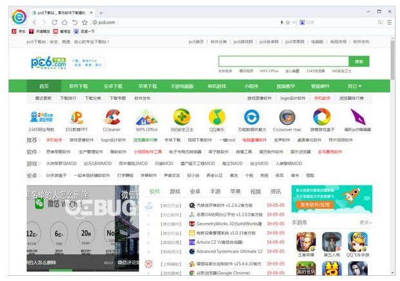The image size is (400, 281).
Task: Switch to the 手游 tab in the software list panel
Action: click(x=215, y=191)
